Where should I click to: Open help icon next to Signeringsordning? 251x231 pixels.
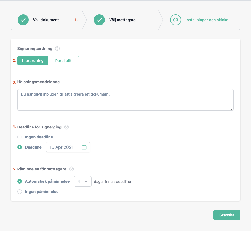click(57, 49)
